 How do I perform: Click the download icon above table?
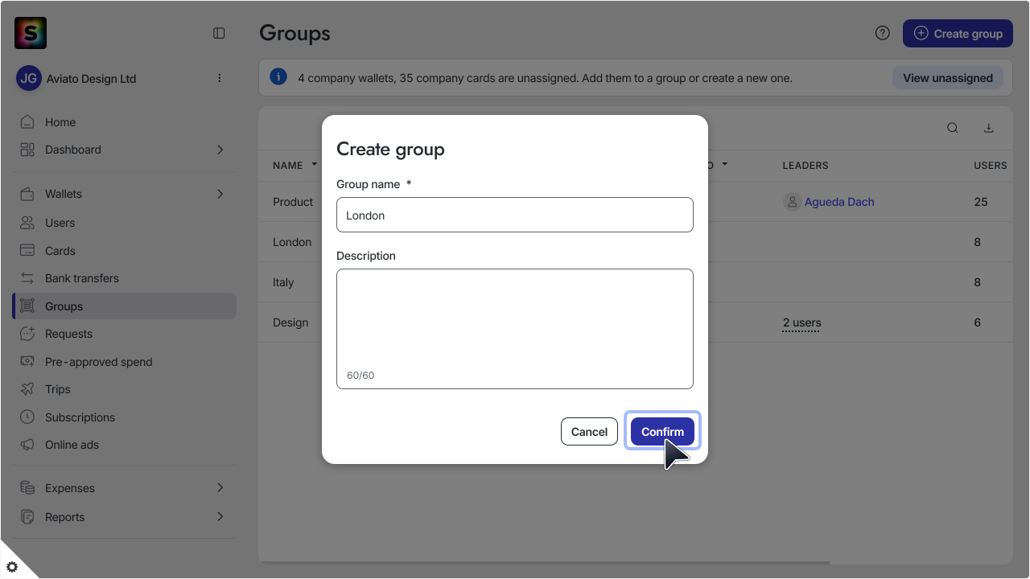pos(989,128)
